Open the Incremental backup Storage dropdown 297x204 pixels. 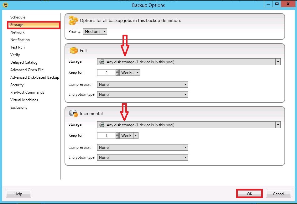tap(278, 125)
